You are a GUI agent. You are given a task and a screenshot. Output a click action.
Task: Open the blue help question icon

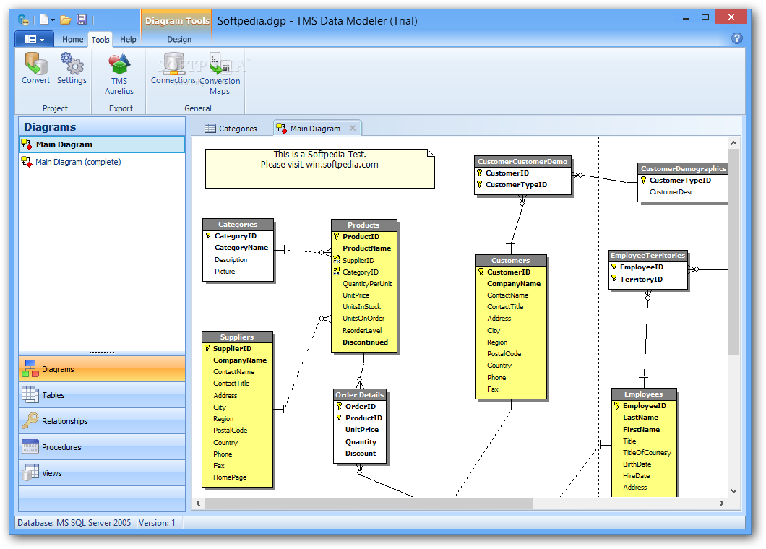coord(736,38)
